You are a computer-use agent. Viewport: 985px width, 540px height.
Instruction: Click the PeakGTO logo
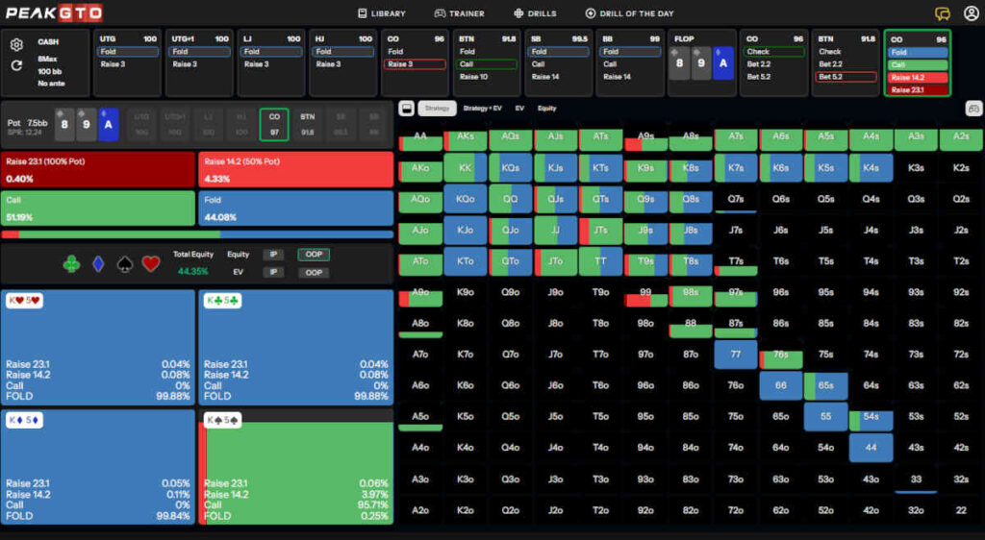click(x=54, y=12)
